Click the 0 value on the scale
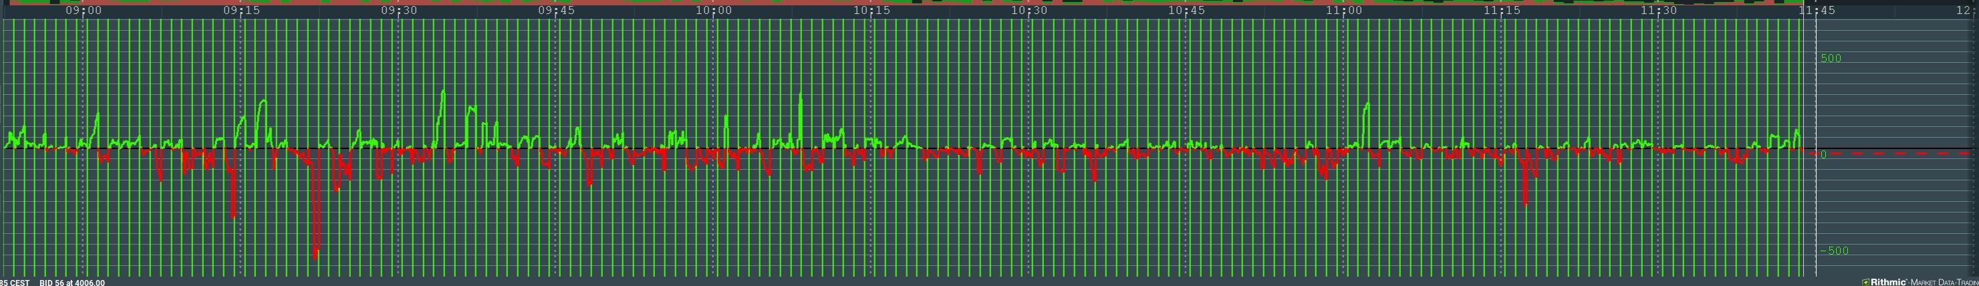 click(1823, 154)
